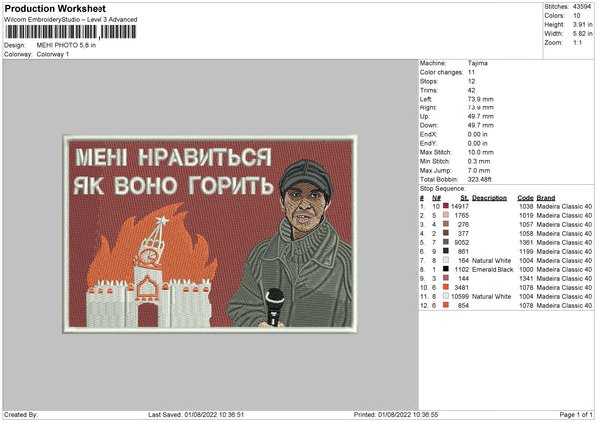
Task: Select the Color changes value 11
Action: tap(471, 72)
